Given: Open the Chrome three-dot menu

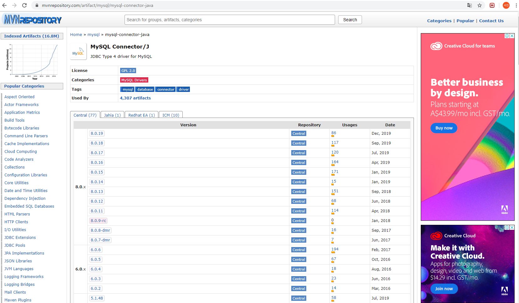Looking at the screenshot, I should (516, 5).
